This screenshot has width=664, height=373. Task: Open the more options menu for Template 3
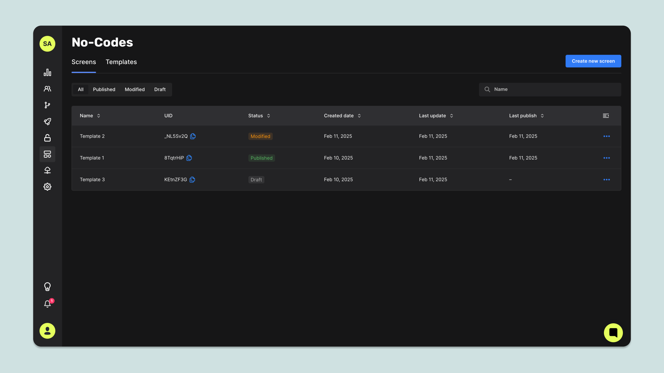[607, 180]
